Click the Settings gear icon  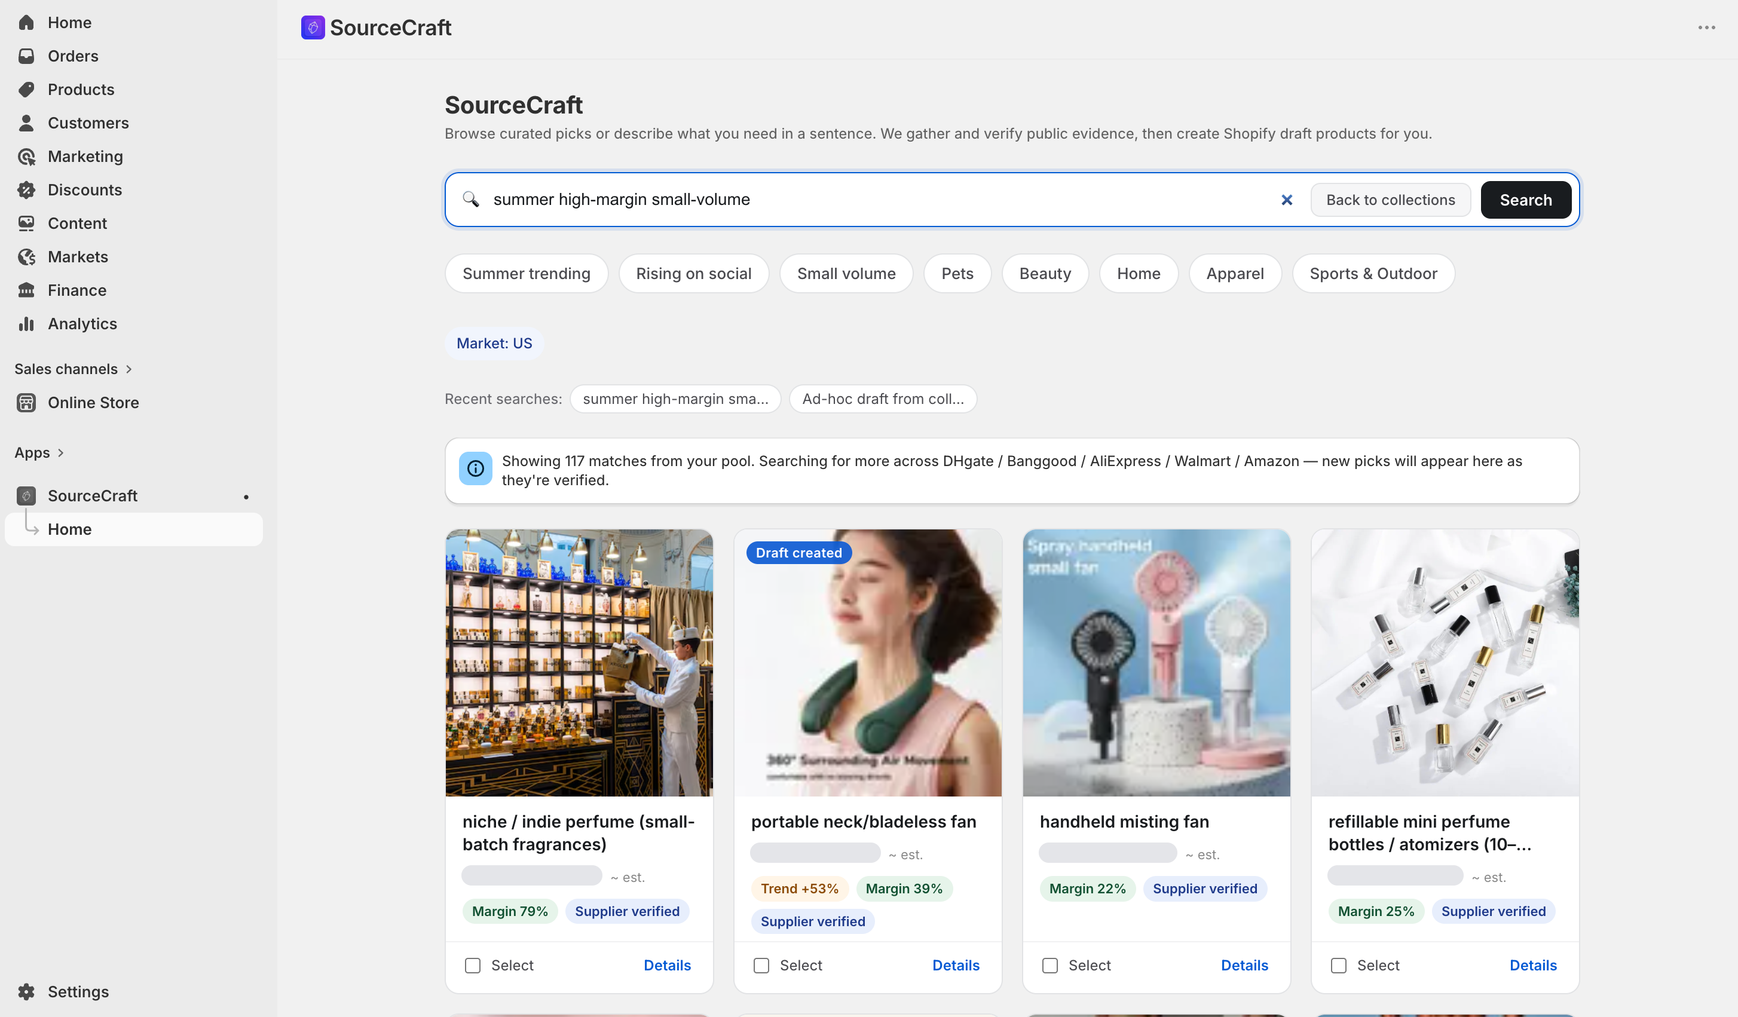tap(26, 991)
